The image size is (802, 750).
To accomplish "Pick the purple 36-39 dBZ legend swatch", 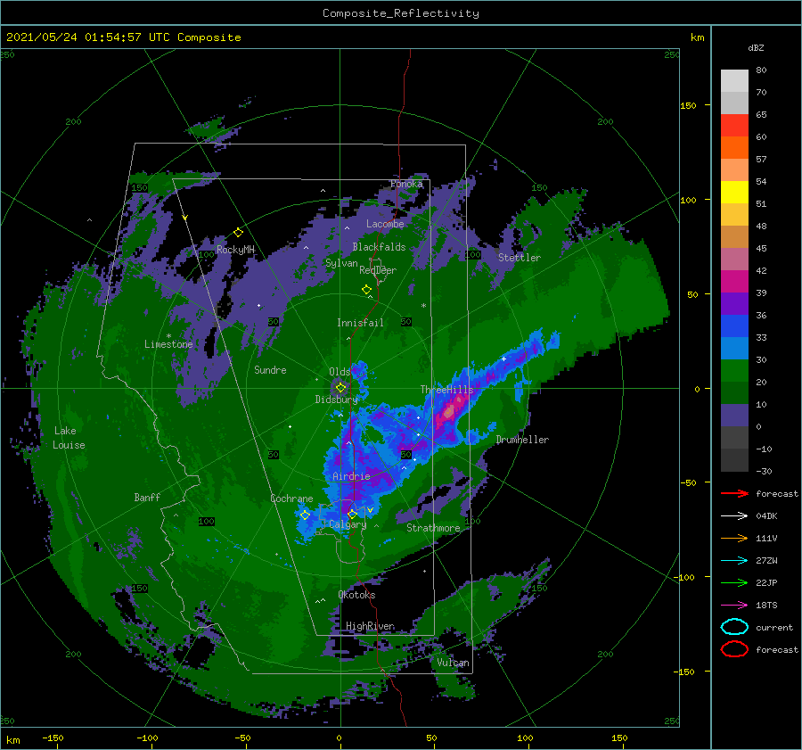I will [734, 304].
